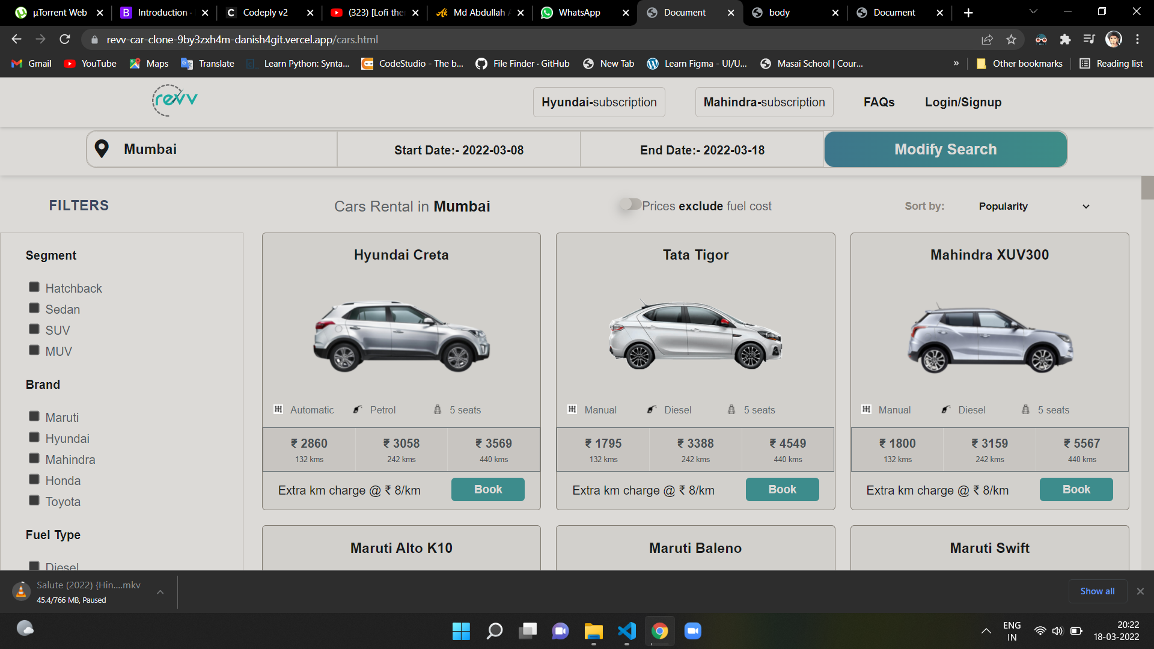This screenshot has height=649, width=1154.
Task: Open a new browser tab with plus icon
Action: 968,13
